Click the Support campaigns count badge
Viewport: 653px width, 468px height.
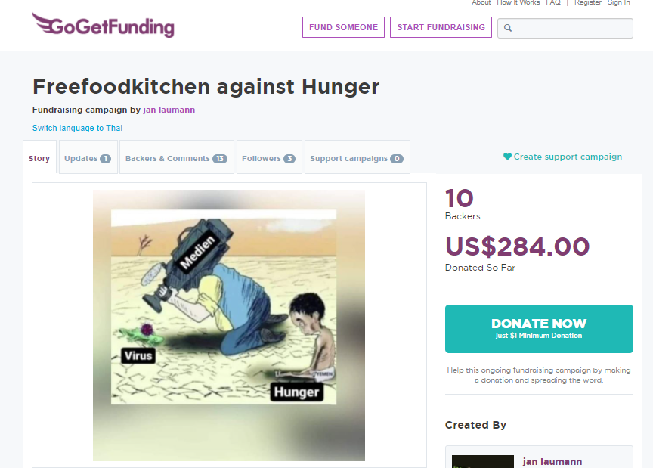pos(397,158)
